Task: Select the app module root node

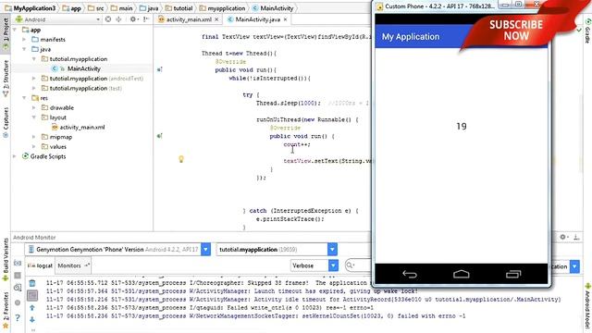Action: (35, 30)
